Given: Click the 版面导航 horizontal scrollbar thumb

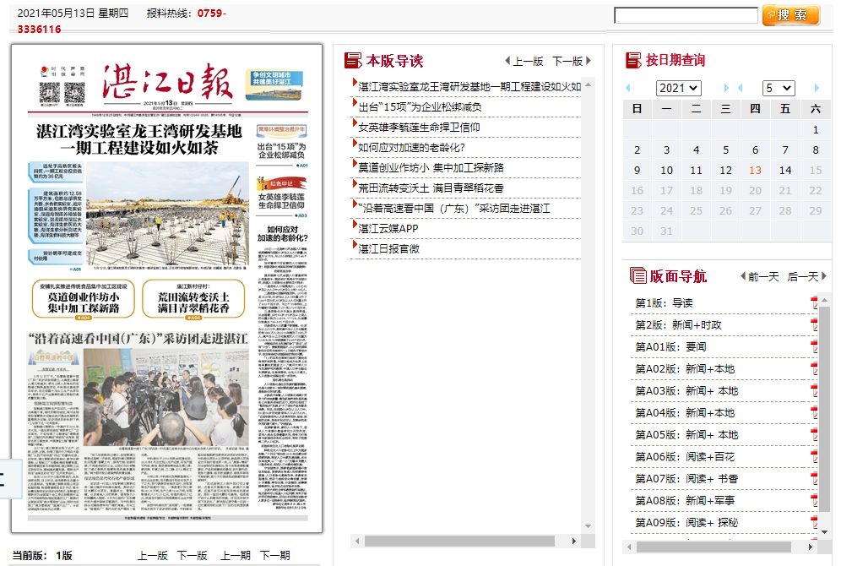Looking at the screenshot, I should click(x=713, y=547).
